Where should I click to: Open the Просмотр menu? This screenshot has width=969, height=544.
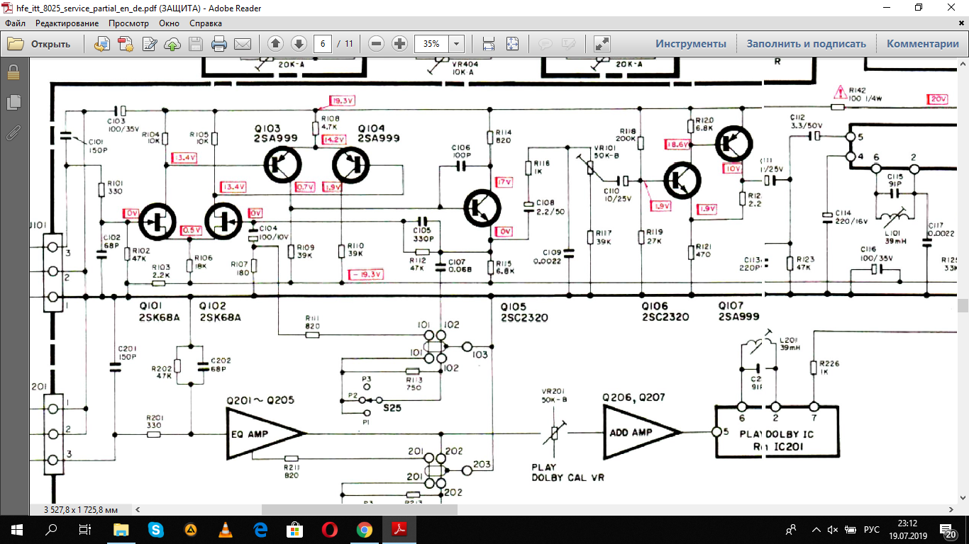(x=128, y=23)
